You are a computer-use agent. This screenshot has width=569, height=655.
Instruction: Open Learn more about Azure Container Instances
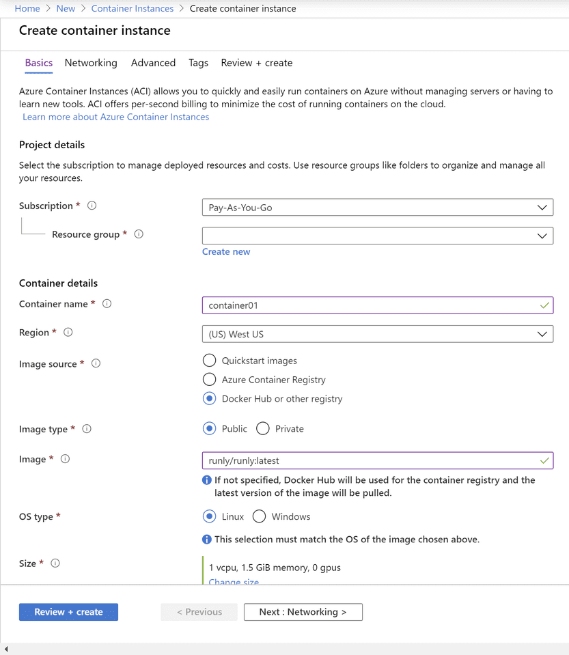pyautogui.click(x=115, y=117)
